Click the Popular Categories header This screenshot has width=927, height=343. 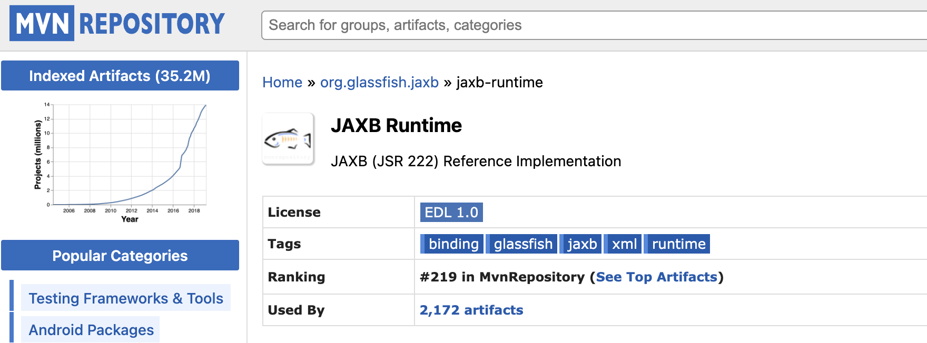(120, 256)
